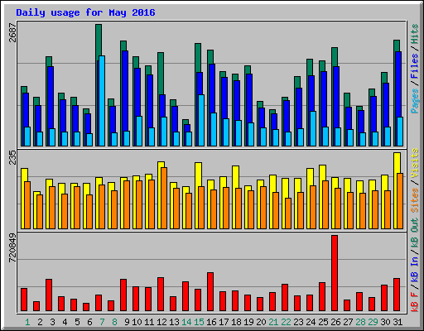424x331 pixels.
Task: Click the 2687 hits axis label
Action: coord(13,32)
